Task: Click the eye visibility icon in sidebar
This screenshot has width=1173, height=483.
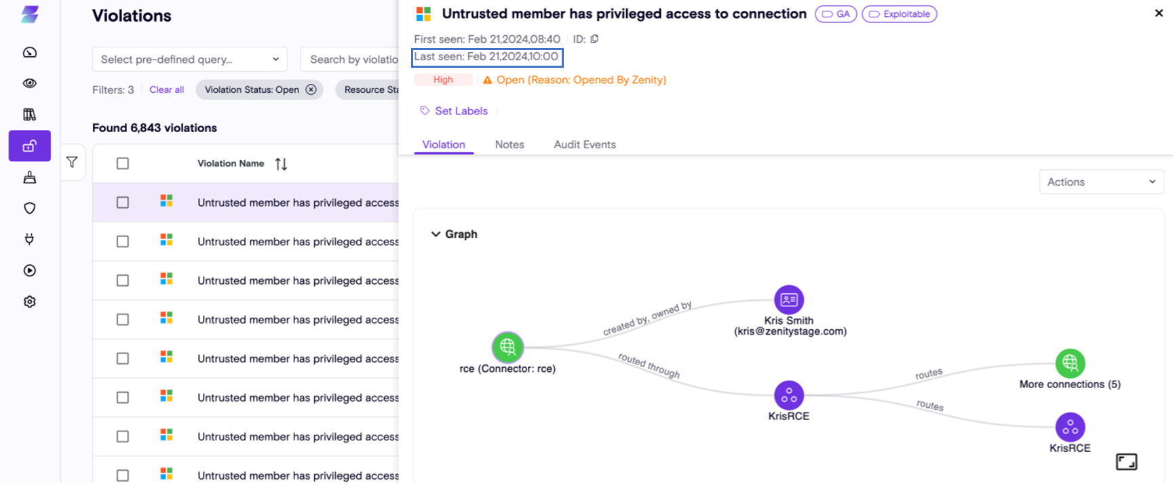Action: pyautogui.click(x=30, y=83)
